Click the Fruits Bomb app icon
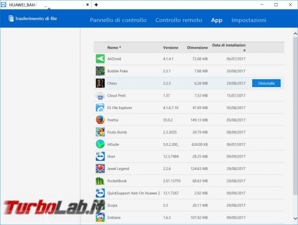Screen dimensions: 298x225 (x=100, y=132)
